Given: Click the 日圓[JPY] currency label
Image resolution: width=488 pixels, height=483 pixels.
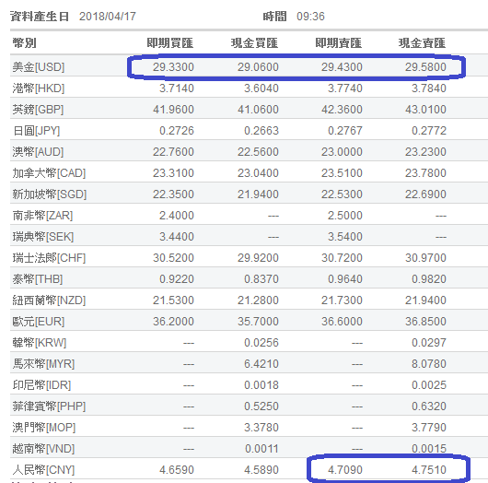Looking at the screenshot, I should [36, 131].
